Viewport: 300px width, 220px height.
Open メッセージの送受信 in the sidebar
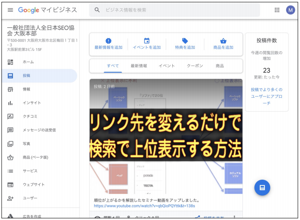pyautogui.click(x=39, y=130)
